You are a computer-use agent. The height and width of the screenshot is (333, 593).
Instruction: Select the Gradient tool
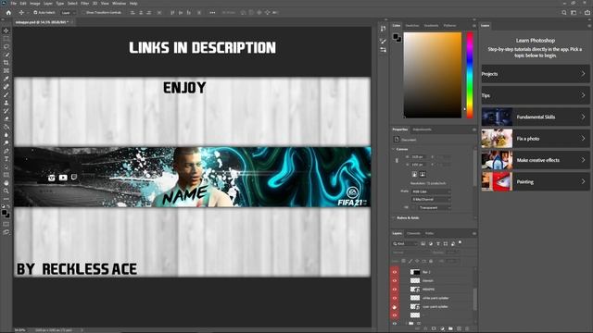click(x=6, y=127)
